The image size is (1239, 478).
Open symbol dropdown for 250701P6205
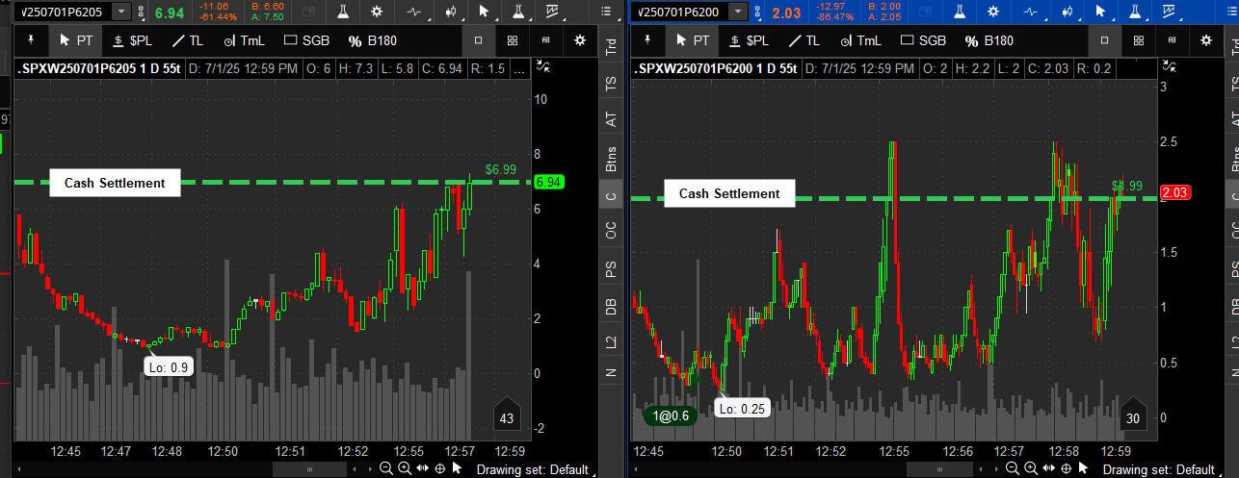(121, 12)
